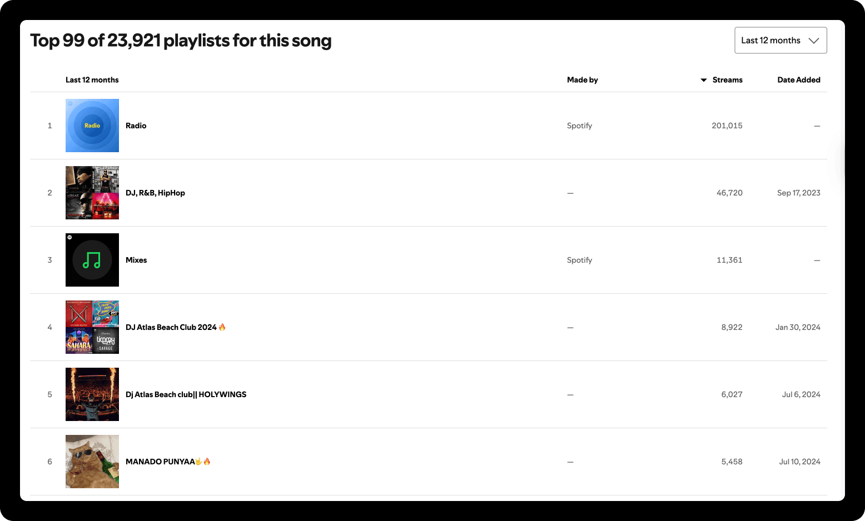Click Spotify maker of Mixes playlist
Image resolution: width=865 pixels, height=521 pixels.
pyautogui.click(x=579, y=260)
